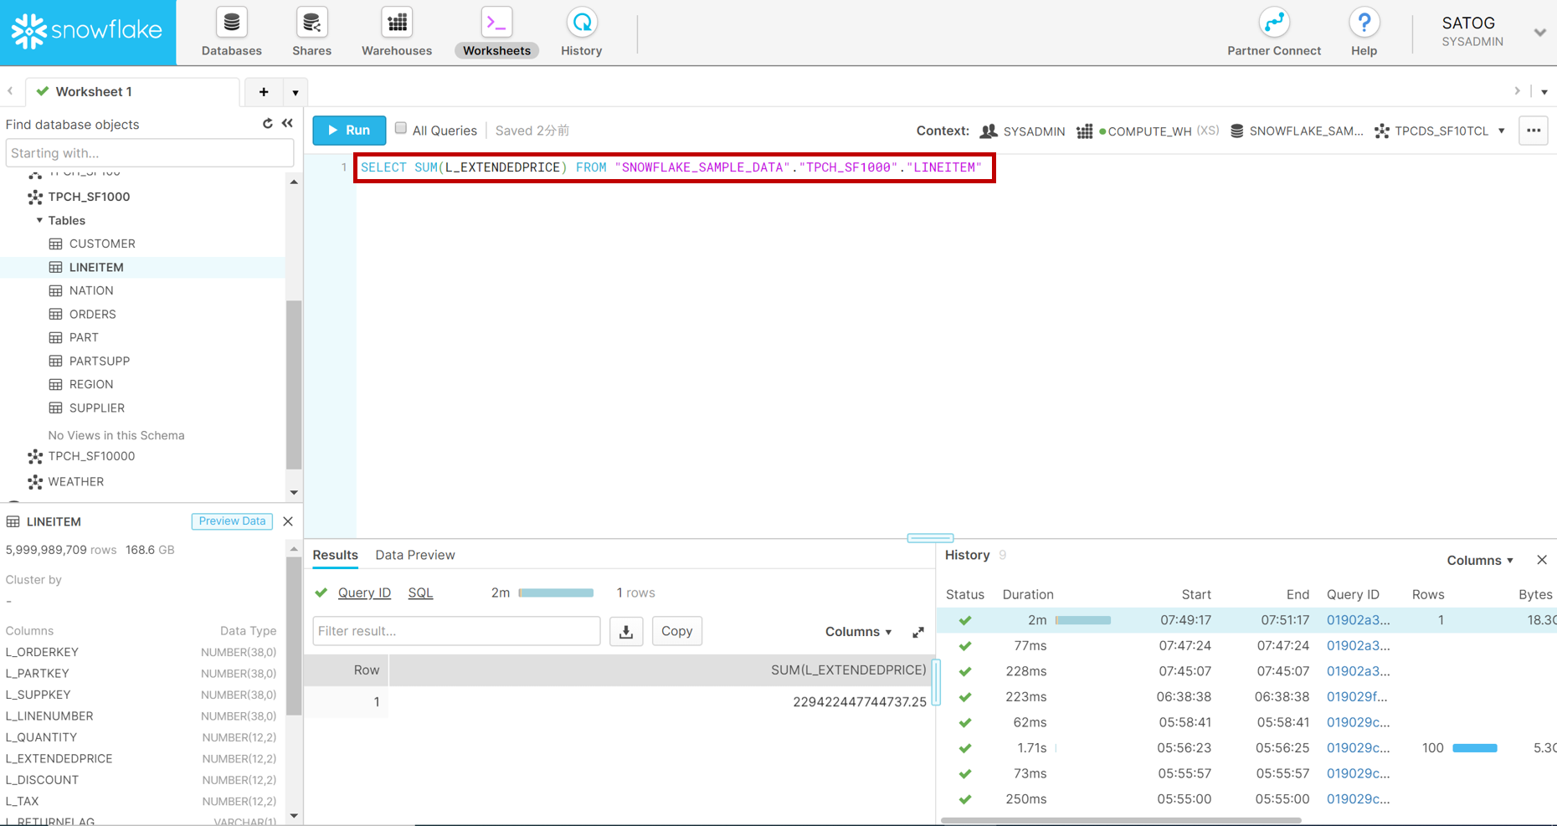Close the History panel

click(1542, 560)
